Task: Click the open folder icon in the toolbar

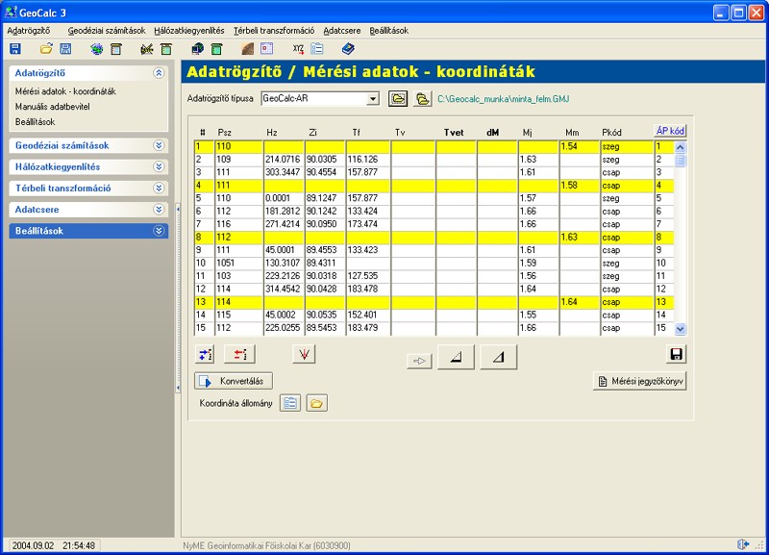Action: click(x=46, y=49)
